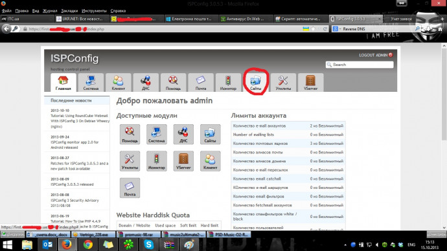This screenshot has width=447, height=251.
Task: Launch Skype from the taskbar
Action: coord(148,245)
